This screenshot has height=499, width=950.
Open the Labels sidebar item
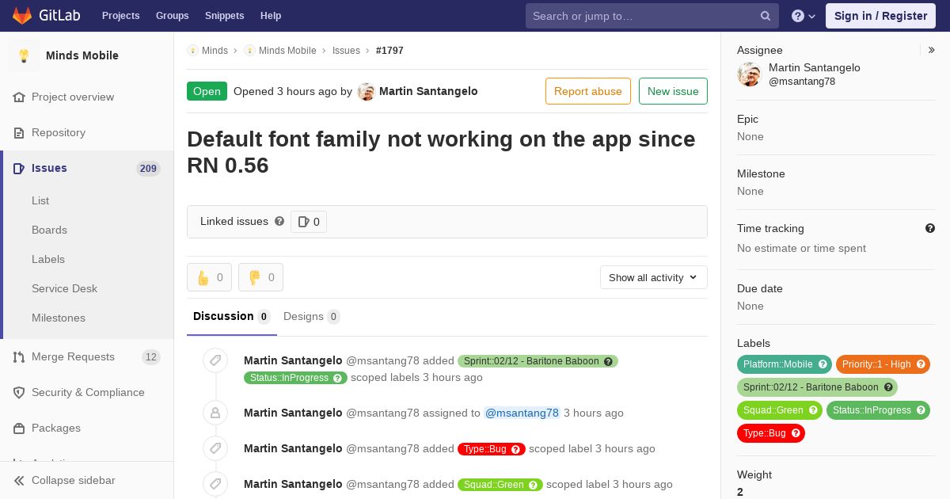point(48,259)
